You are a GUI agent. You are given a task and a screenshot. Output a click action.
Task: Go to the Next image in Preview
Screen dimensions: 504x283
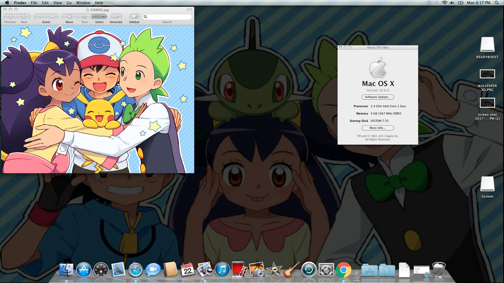point(24,17)
